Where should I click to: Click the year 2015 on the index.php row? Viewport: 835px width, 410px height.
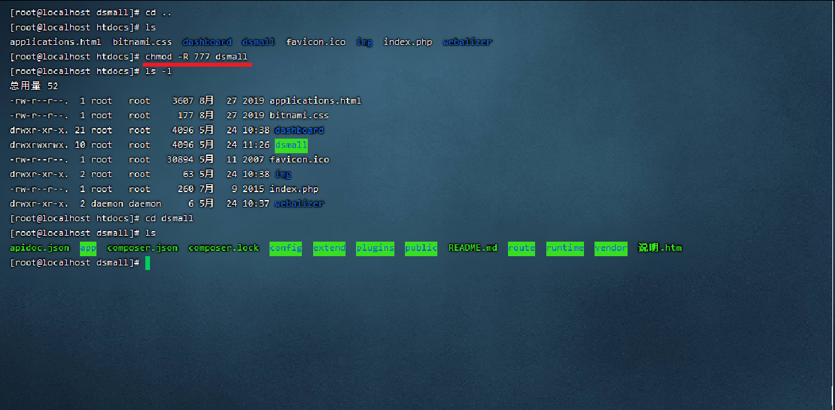[x=253, y=189]
